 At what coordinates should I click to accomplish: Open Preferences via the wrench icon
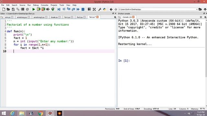click(100, 9)
